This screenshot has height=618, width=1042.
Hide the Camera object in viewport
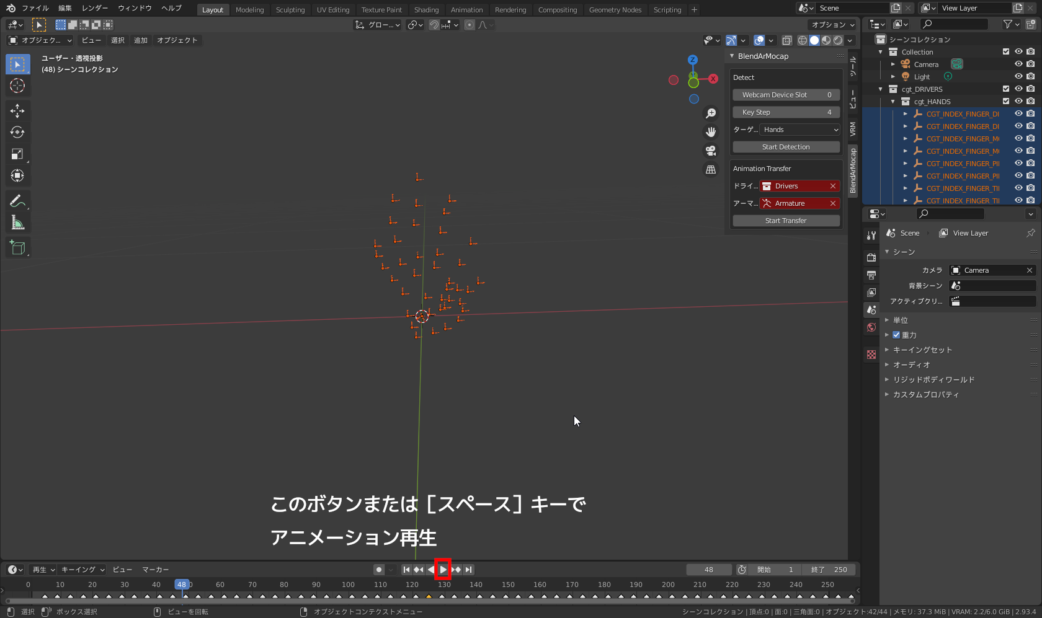(x=1018, y=64)
